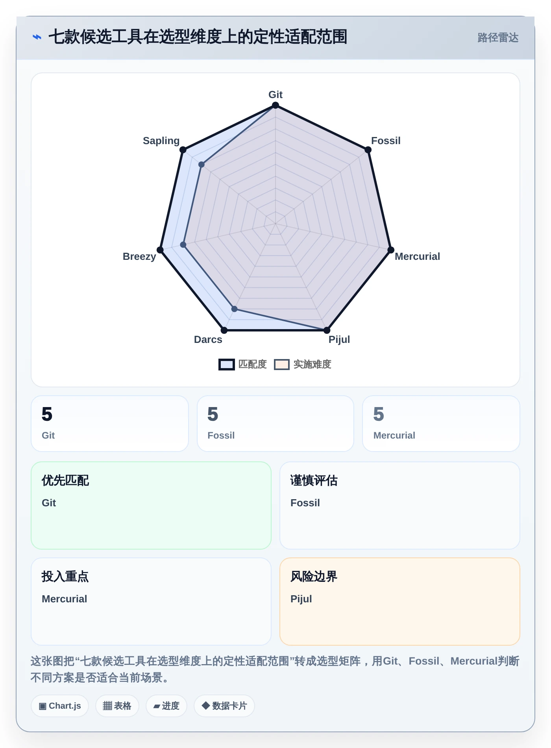Click the inner Sapling data point
The height and width of the screenshot is (748, 551).
tap(202, 165)
